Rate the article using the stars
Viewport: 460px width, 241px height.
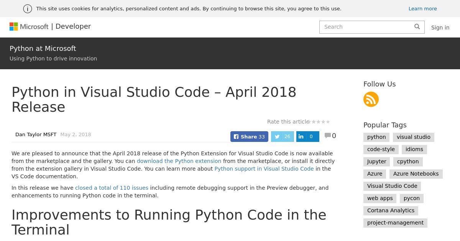pyautogui.click(x=319, y=122)
